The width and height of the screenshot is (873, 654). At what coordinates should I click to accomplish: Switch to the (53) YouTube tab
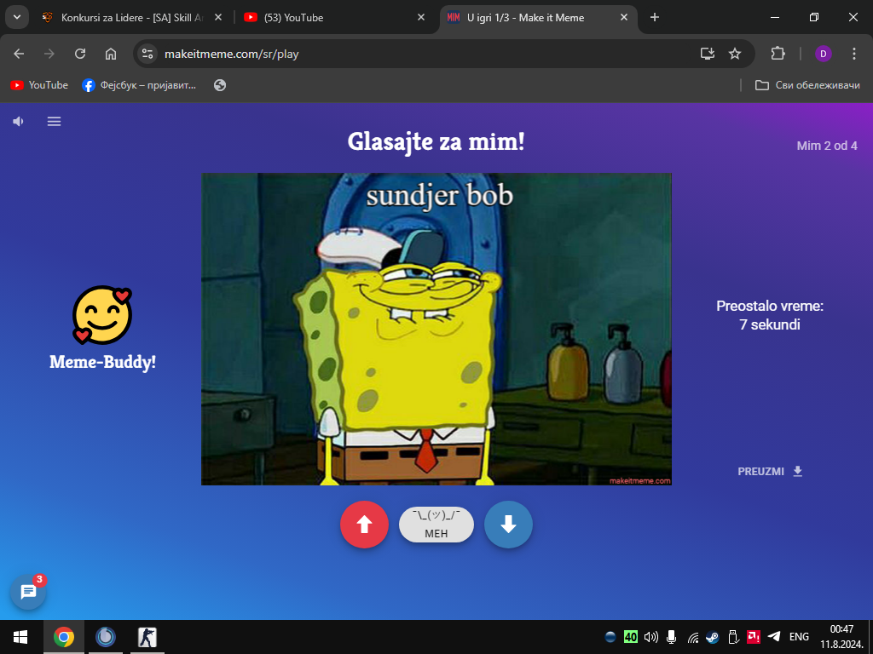point(334,17)
